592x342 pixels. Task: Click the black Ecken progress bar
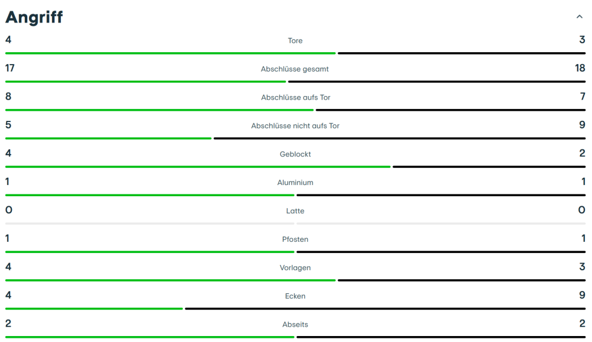(385, 309)
